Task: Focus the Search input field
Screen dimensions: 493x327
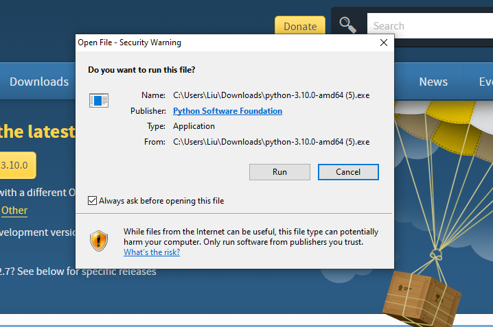Action: pyautogui.click(x=430, y=26)
